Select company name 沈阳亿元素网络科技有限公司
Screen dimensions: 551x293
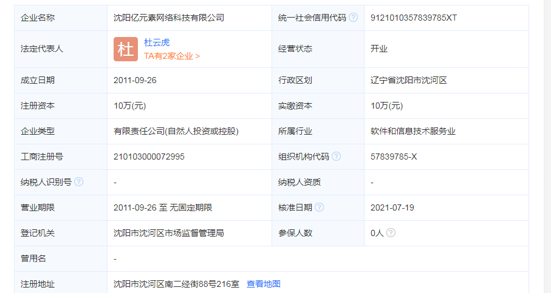(x=169, y=18)
